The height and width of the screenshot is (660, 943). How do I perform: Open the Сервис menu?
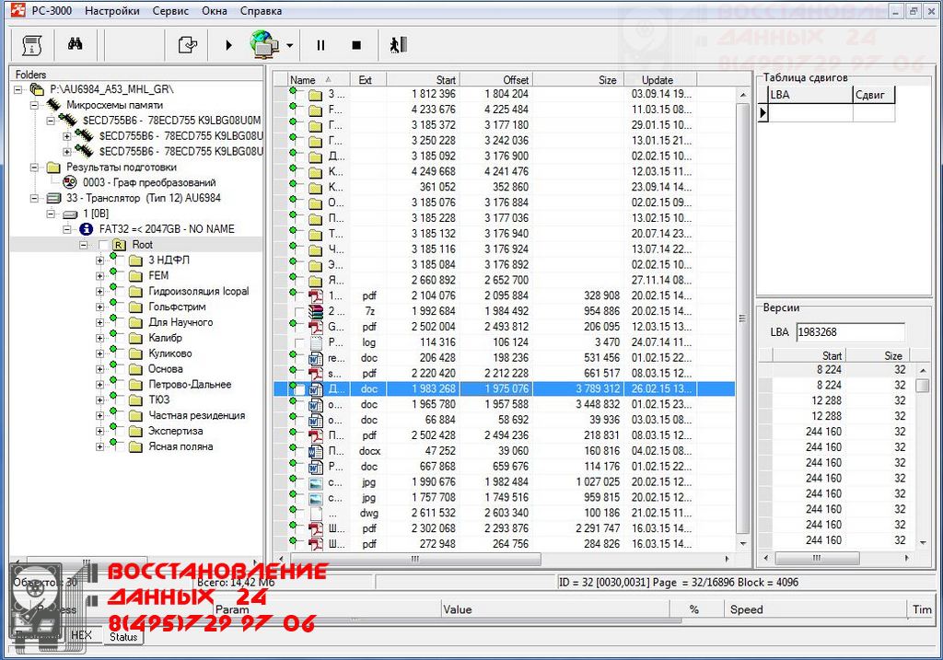170,11
